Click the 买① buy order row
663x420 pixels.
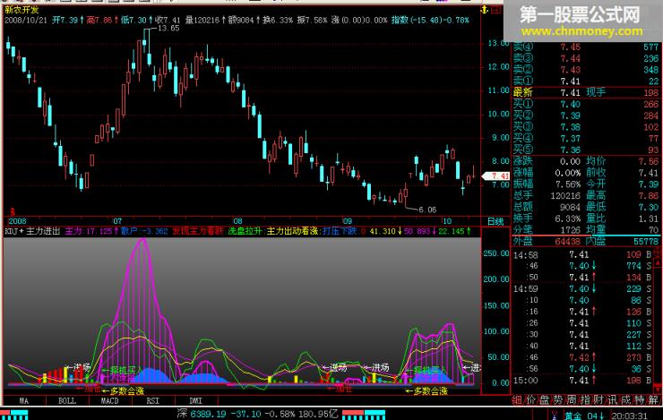pos(586,104)
